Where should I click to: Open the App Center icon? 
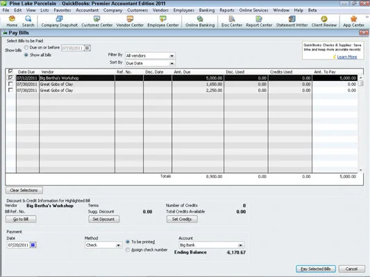(x=353, y=21)
